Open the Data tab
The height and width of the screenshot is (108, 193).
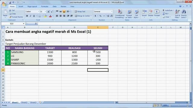pyautogui.click(x=55, y=7)
